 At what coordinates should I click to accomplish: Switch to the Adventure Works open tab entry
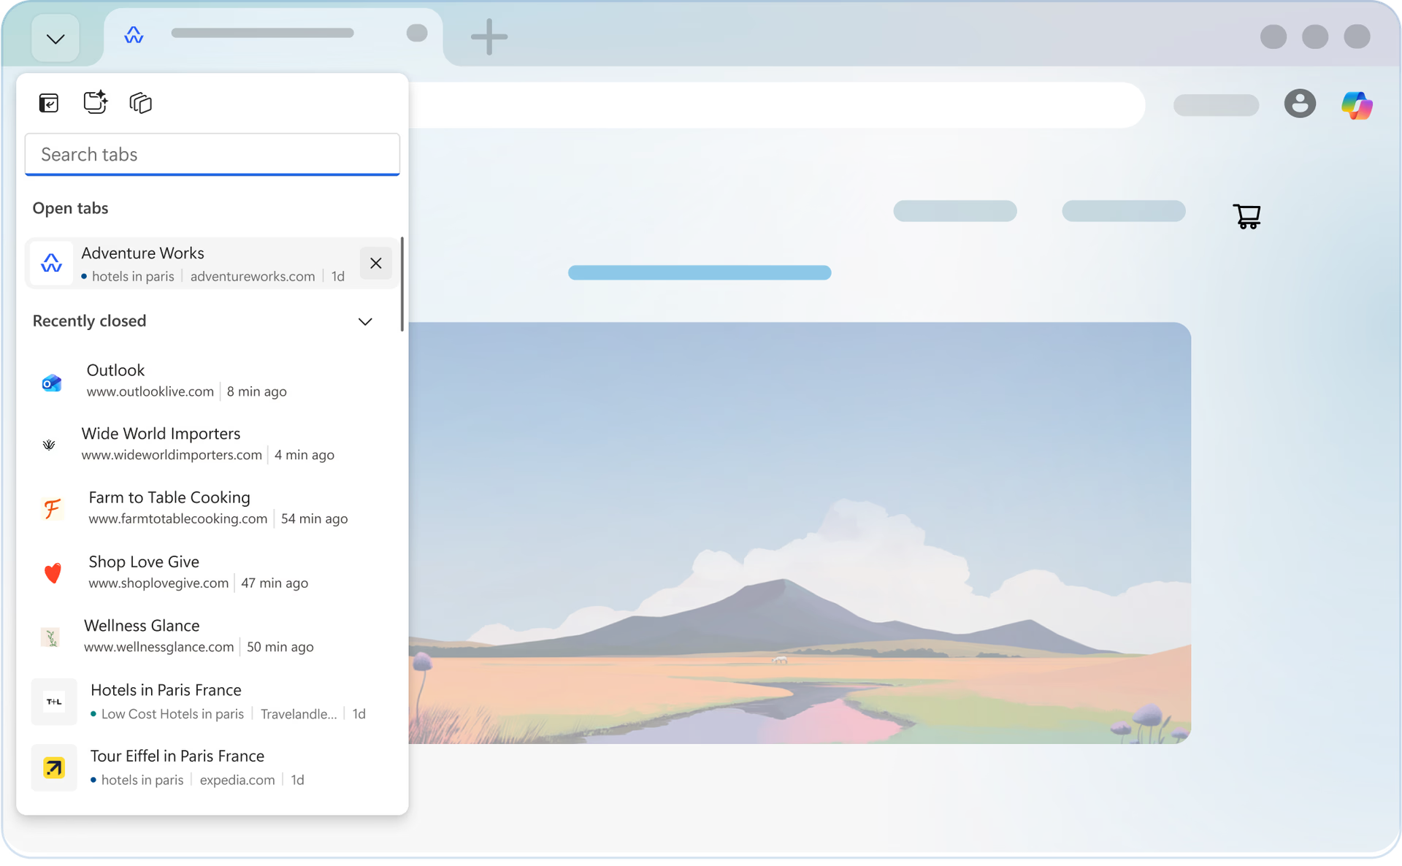(212, 263)
